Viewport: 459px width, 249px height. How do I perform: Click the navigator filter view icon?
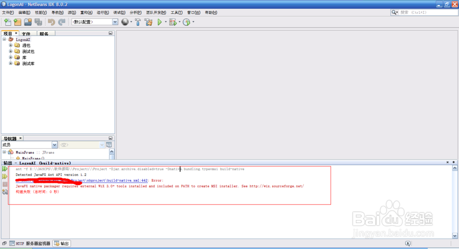click(109, 145)
